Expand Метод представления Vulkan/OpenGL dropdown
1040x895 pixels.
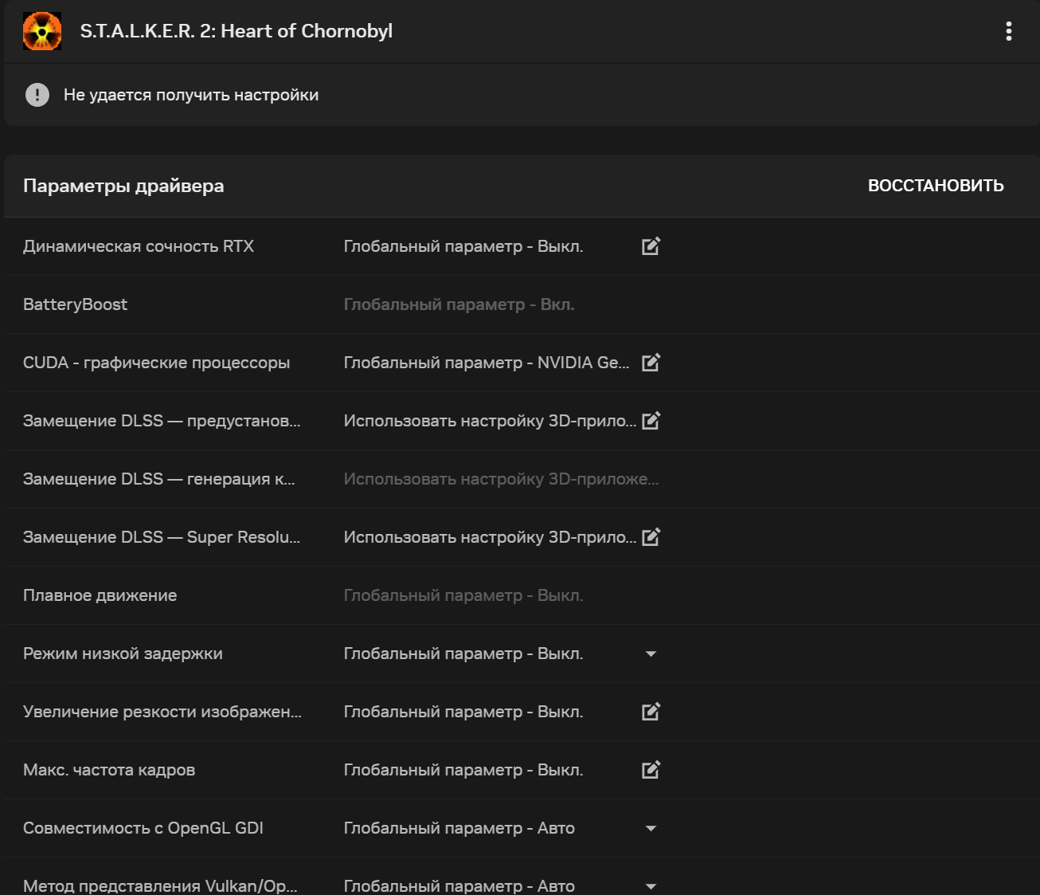(x=651, y=885)
